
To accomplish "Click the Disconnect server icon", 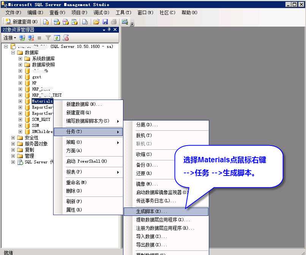I will click(31, 38).
